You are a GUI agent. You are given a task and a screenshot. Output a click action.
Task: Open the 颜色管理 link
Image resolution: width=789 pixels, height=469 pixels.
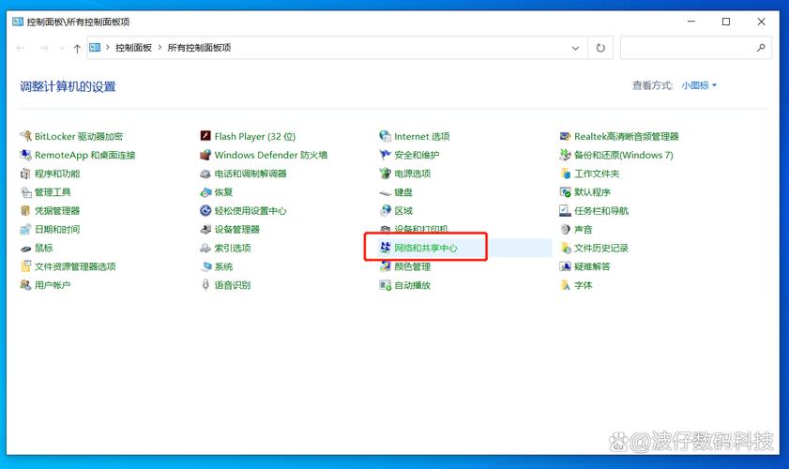pyautogui.click(x=412, y=266)
